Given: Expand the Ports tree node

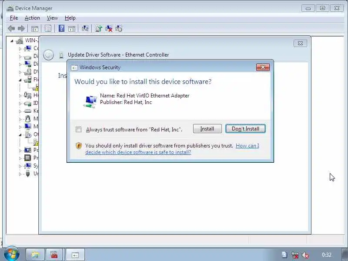Looking at the screenshot, I should pyautogui.click(x=20, y=151).
